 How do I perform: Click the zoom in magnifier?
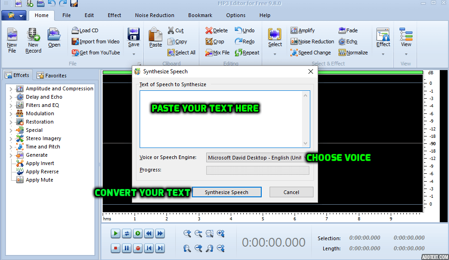tap(187, 233)
